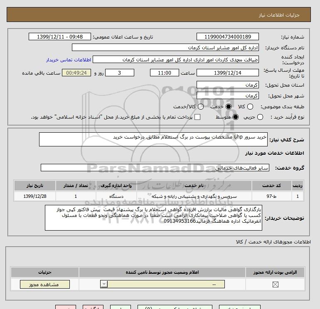The image size is (320, 309).
Task: Choose the متوسط purchase process radio
Action: pyautogui.click(x=236, y=117)
